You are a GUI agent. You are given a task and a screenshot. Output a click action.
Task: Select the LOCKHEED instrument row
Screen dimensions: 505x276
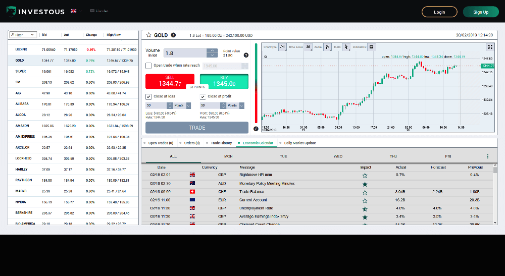(73, 158)
